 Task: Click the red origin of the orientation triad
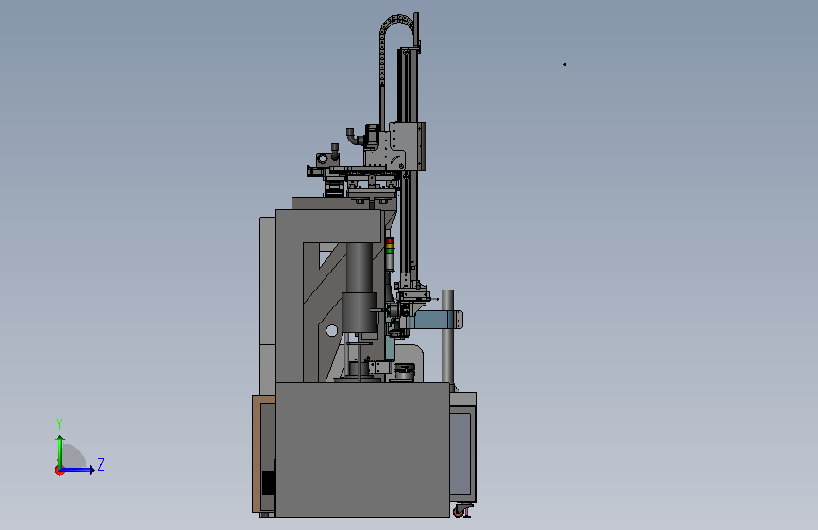58,471
